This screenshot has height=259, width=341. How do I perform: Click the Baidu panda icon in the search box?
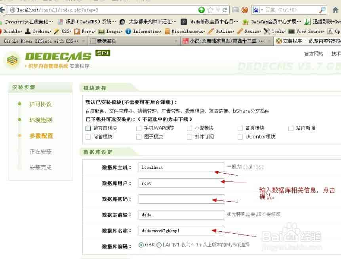coord(256,9)
